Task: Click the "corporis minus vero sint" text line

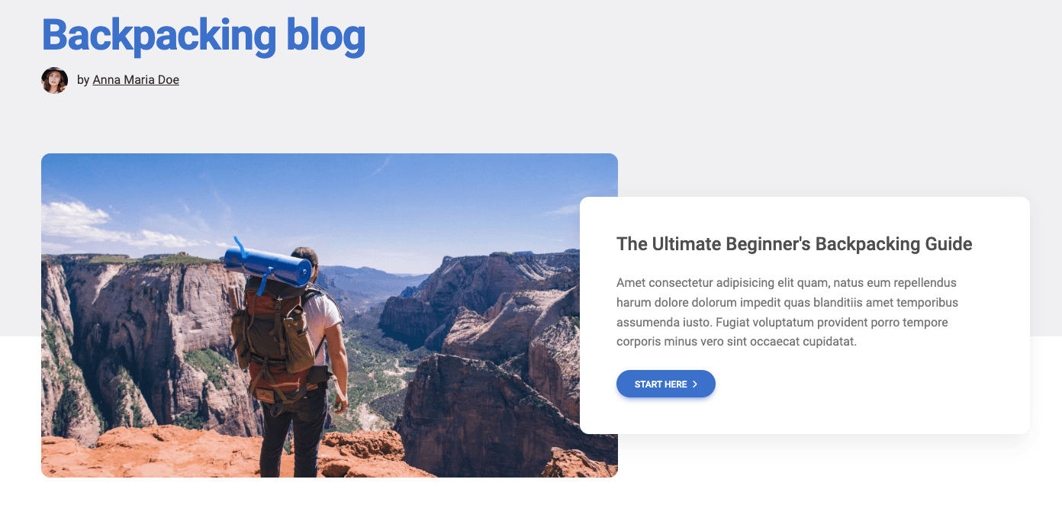Action: [737, 342]
